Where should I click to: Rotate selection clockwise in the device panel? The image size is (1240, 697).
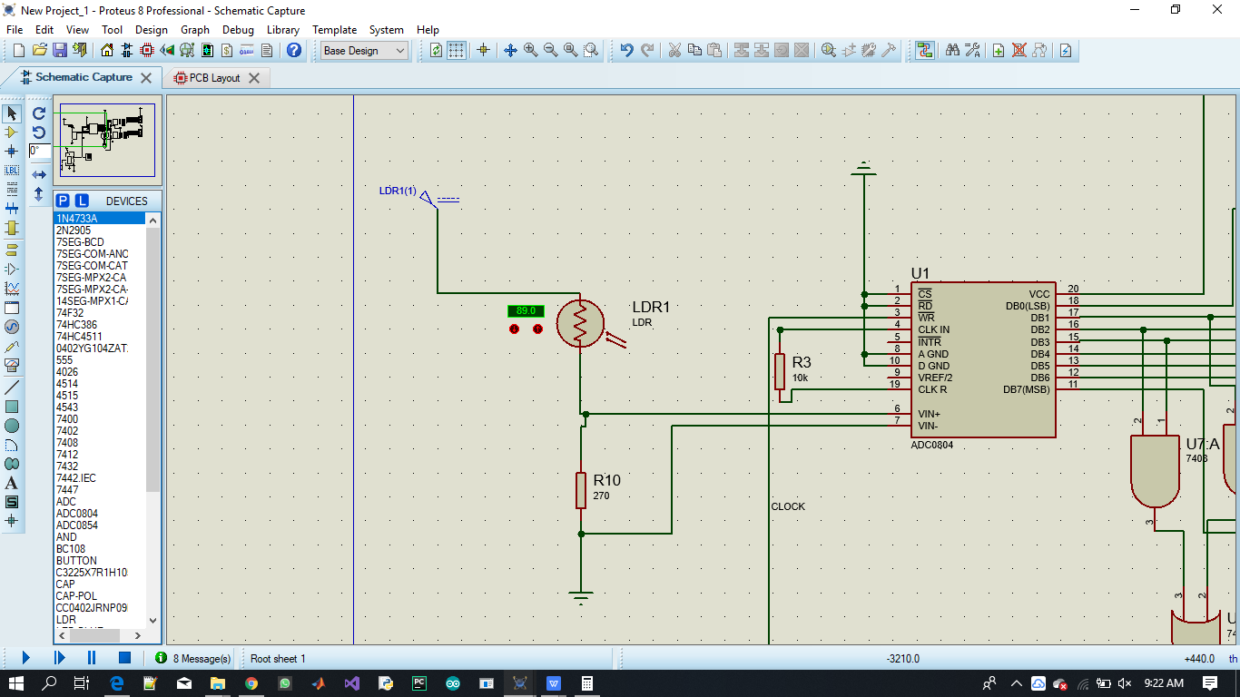(x=39, y=113)
